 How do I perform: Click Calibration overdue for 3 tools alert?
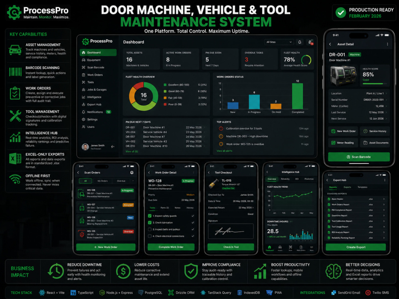[264, 128]
